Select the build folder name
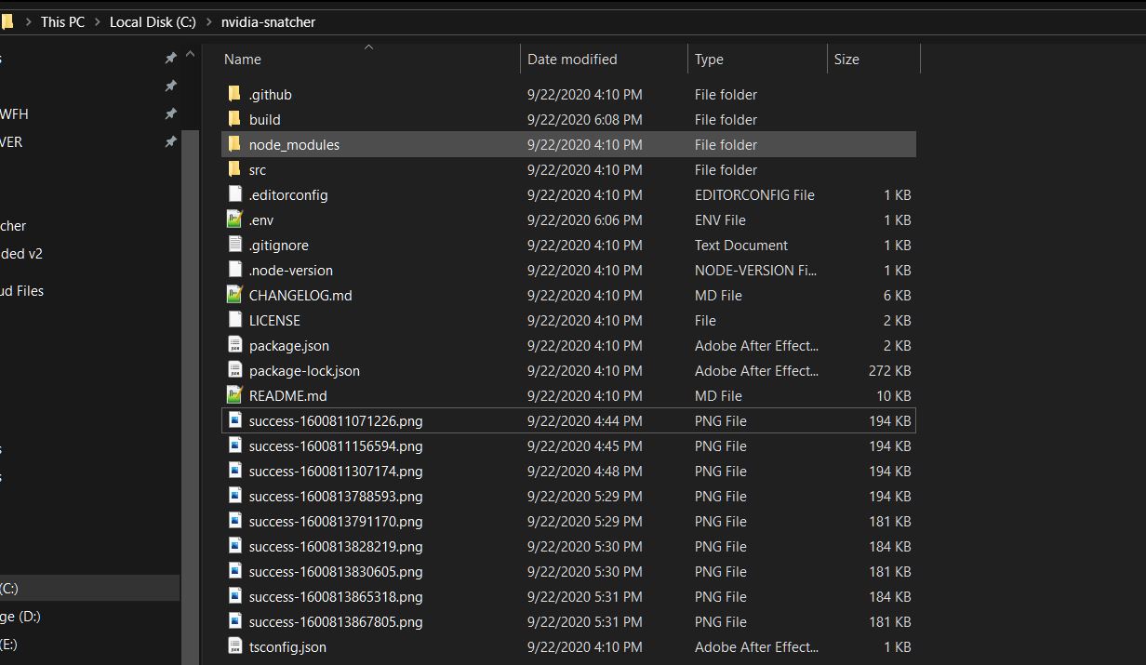1146x665 pixels. 264,119
